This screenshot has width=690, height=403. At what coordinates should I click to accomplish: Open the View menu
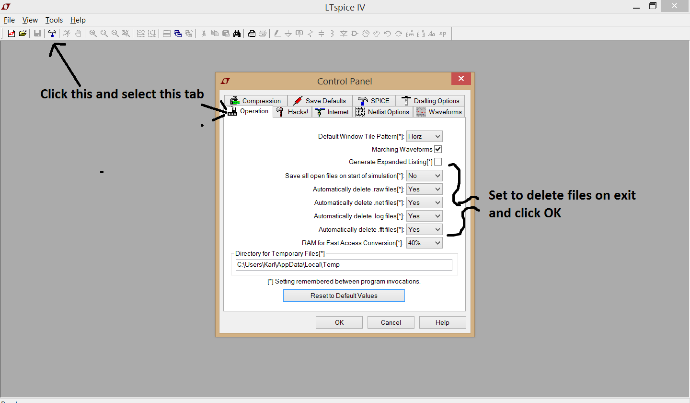pyautogui.click(x=30, y=20)
